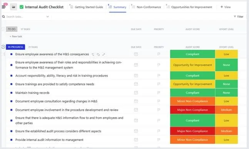
Task: Click the Internal Audit Checklist title
Action: [44, 7]
